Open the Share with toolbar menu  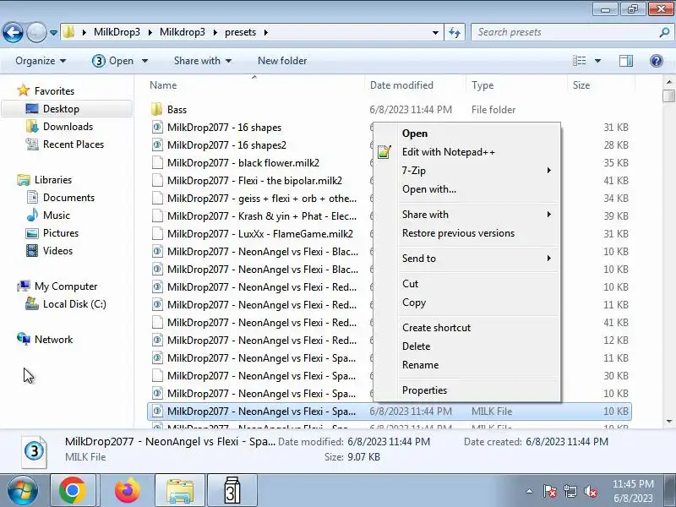pos(203,61)
